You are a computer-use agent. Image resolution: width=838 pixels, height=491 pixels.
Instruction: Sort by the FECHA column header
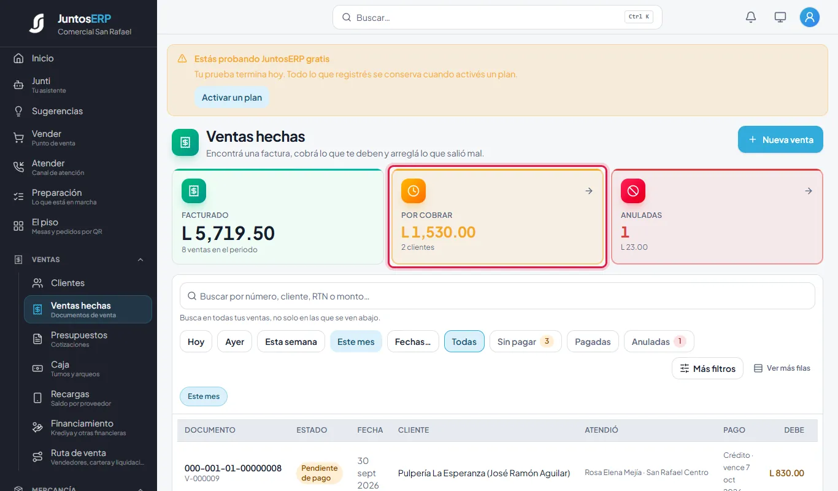point(370,430)
